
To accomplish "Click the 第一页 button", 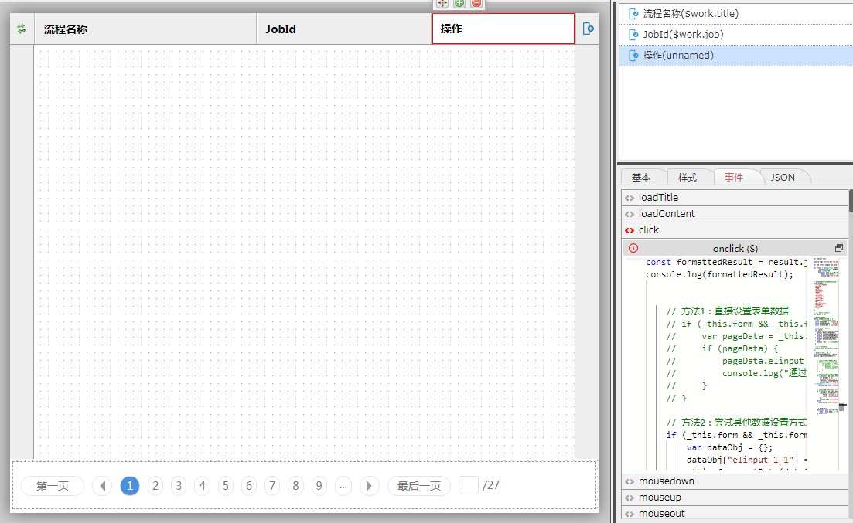I will [x=53, y=485].
